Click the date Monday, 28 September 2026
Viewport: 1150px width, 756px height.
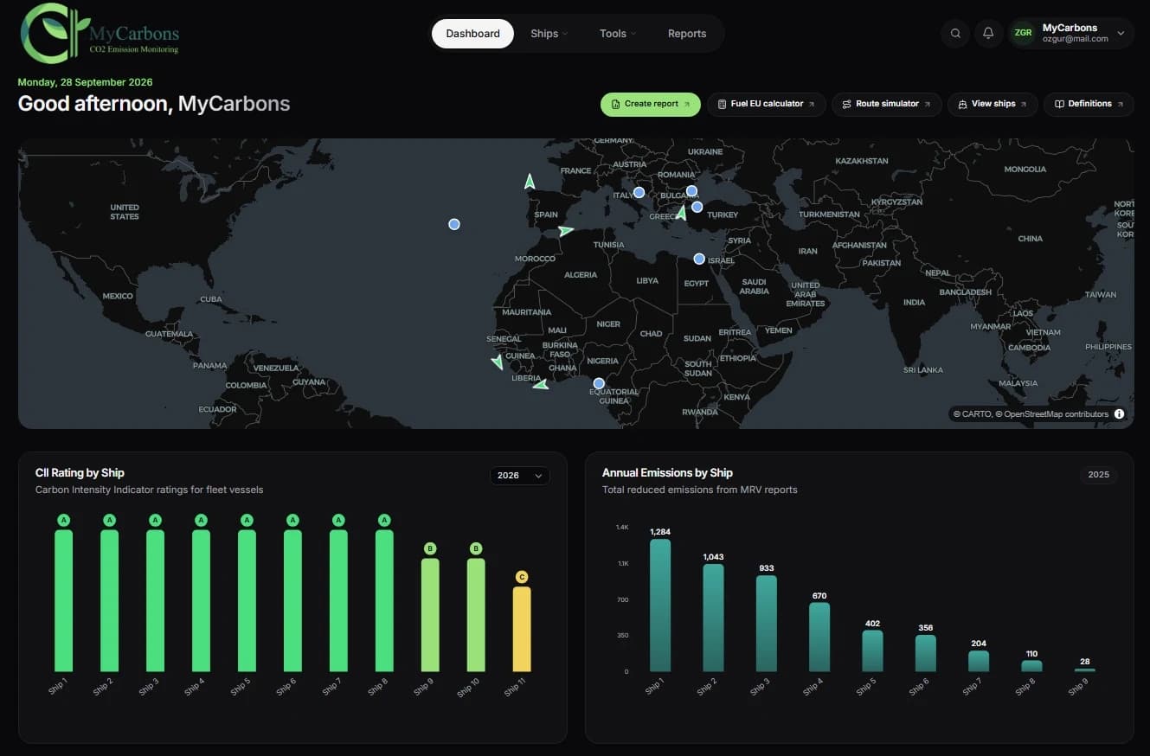[x=86, y=82]
